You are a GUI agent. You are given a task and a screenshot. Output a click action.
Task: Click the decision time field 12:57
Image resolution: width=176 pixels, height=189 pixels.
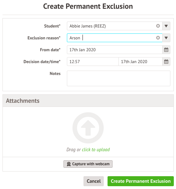tap(93, 62)
